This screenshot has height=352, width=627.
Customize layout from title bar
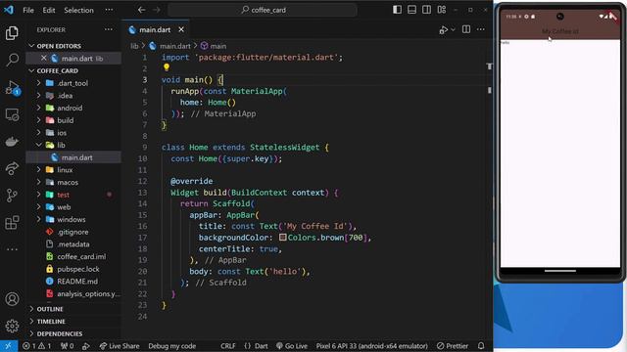coord(442,10)
